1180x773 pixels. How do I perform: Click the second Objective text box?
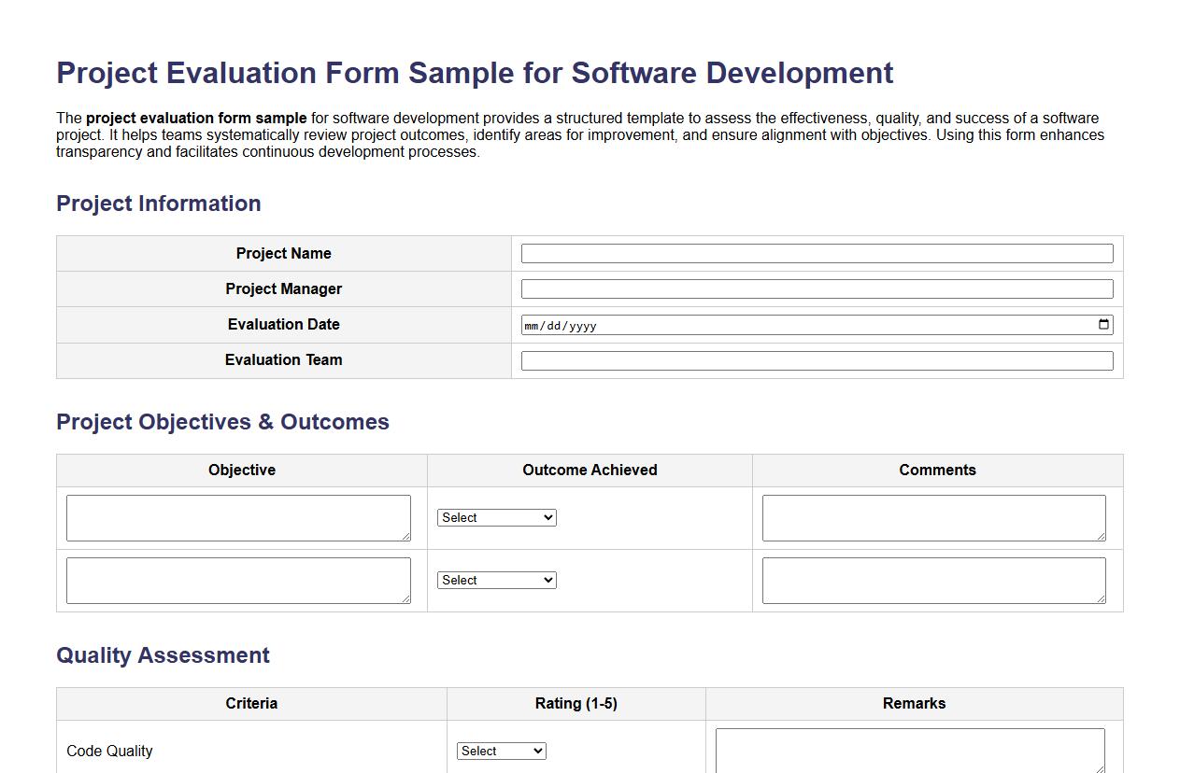point(237,579)
